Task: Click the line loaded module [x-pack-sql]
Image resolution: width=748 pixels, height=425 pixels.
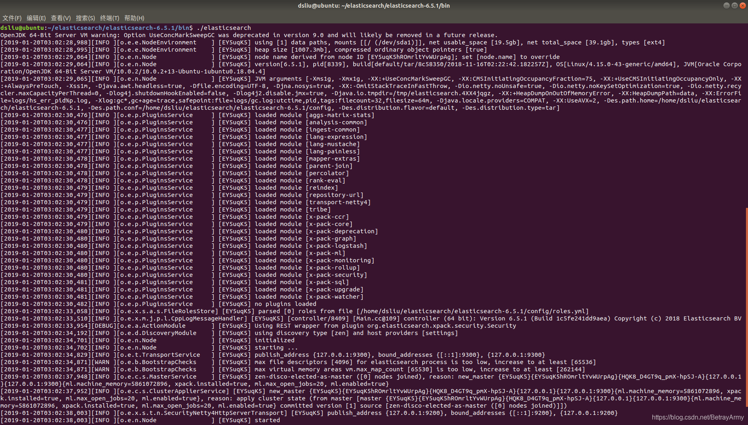Action: [175, 282]
